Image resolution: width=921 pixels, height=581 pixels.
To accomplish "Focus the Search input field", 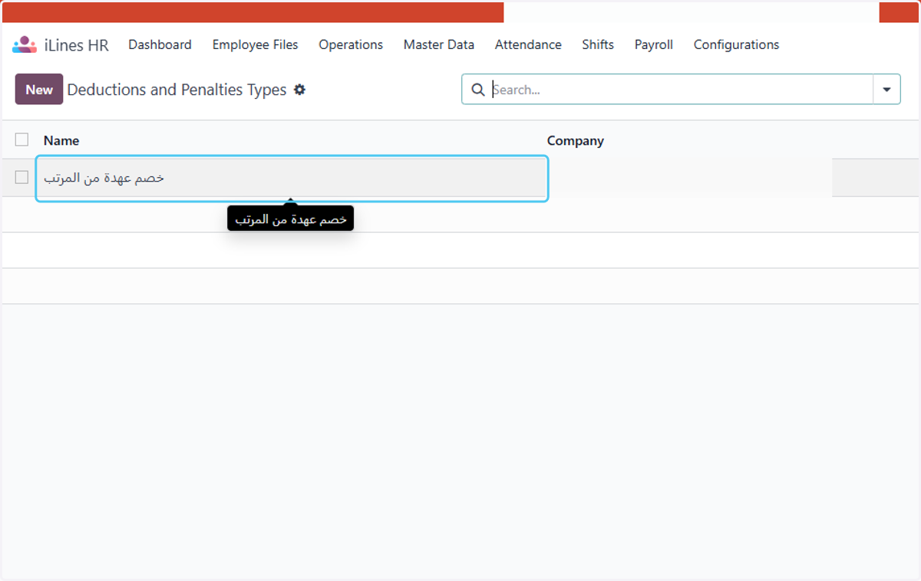I will pyautogui.click(x=682, y=90).
